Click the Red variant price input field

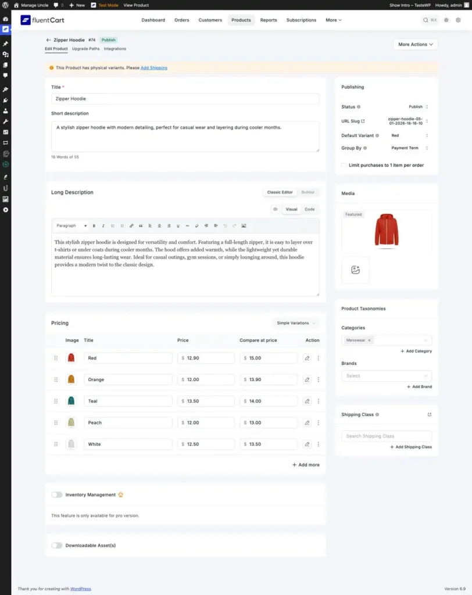click(x=206, y=358)
